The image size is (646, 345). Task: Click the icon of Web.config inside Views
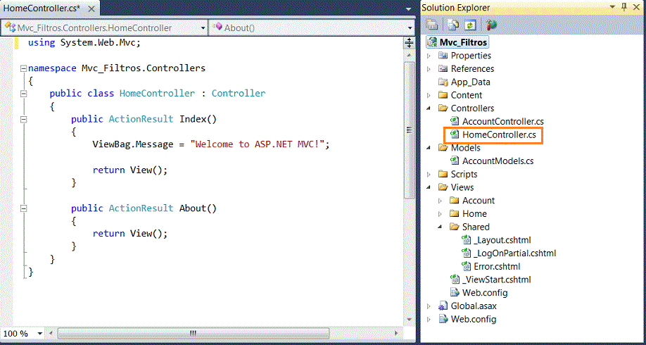[x=455, y=293]
